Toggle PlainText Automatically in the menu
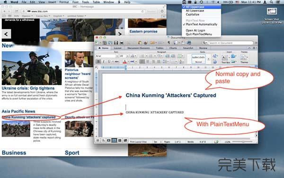The height and width of the screenshot is (178, 284). pyautogui.click(x=202, y=24)
